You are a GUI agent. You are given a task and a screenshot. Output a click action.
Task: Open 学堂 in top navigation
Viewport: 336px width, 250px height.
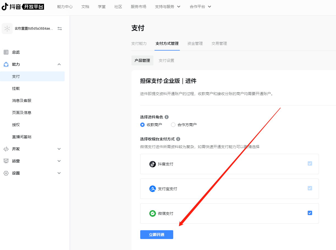(x=102, y=7)
